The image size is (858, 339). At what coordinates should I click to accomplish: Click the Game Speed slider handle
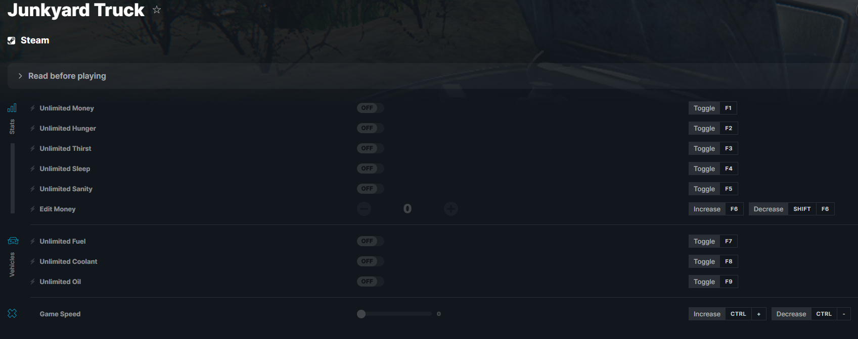pyautogui.click(x=361, y=314)
